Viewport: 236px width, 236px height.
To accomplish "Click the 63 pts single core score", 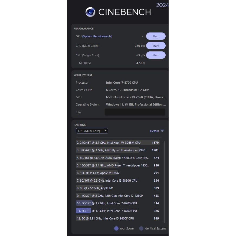I will click(x=140, y=55).
